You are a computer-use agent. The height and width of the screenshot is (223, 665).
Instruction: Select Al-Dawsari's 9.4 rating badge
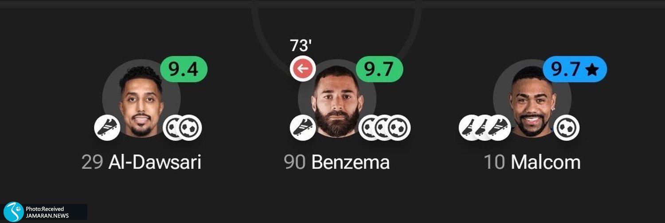pyautogui.click(x=183, y=70)
